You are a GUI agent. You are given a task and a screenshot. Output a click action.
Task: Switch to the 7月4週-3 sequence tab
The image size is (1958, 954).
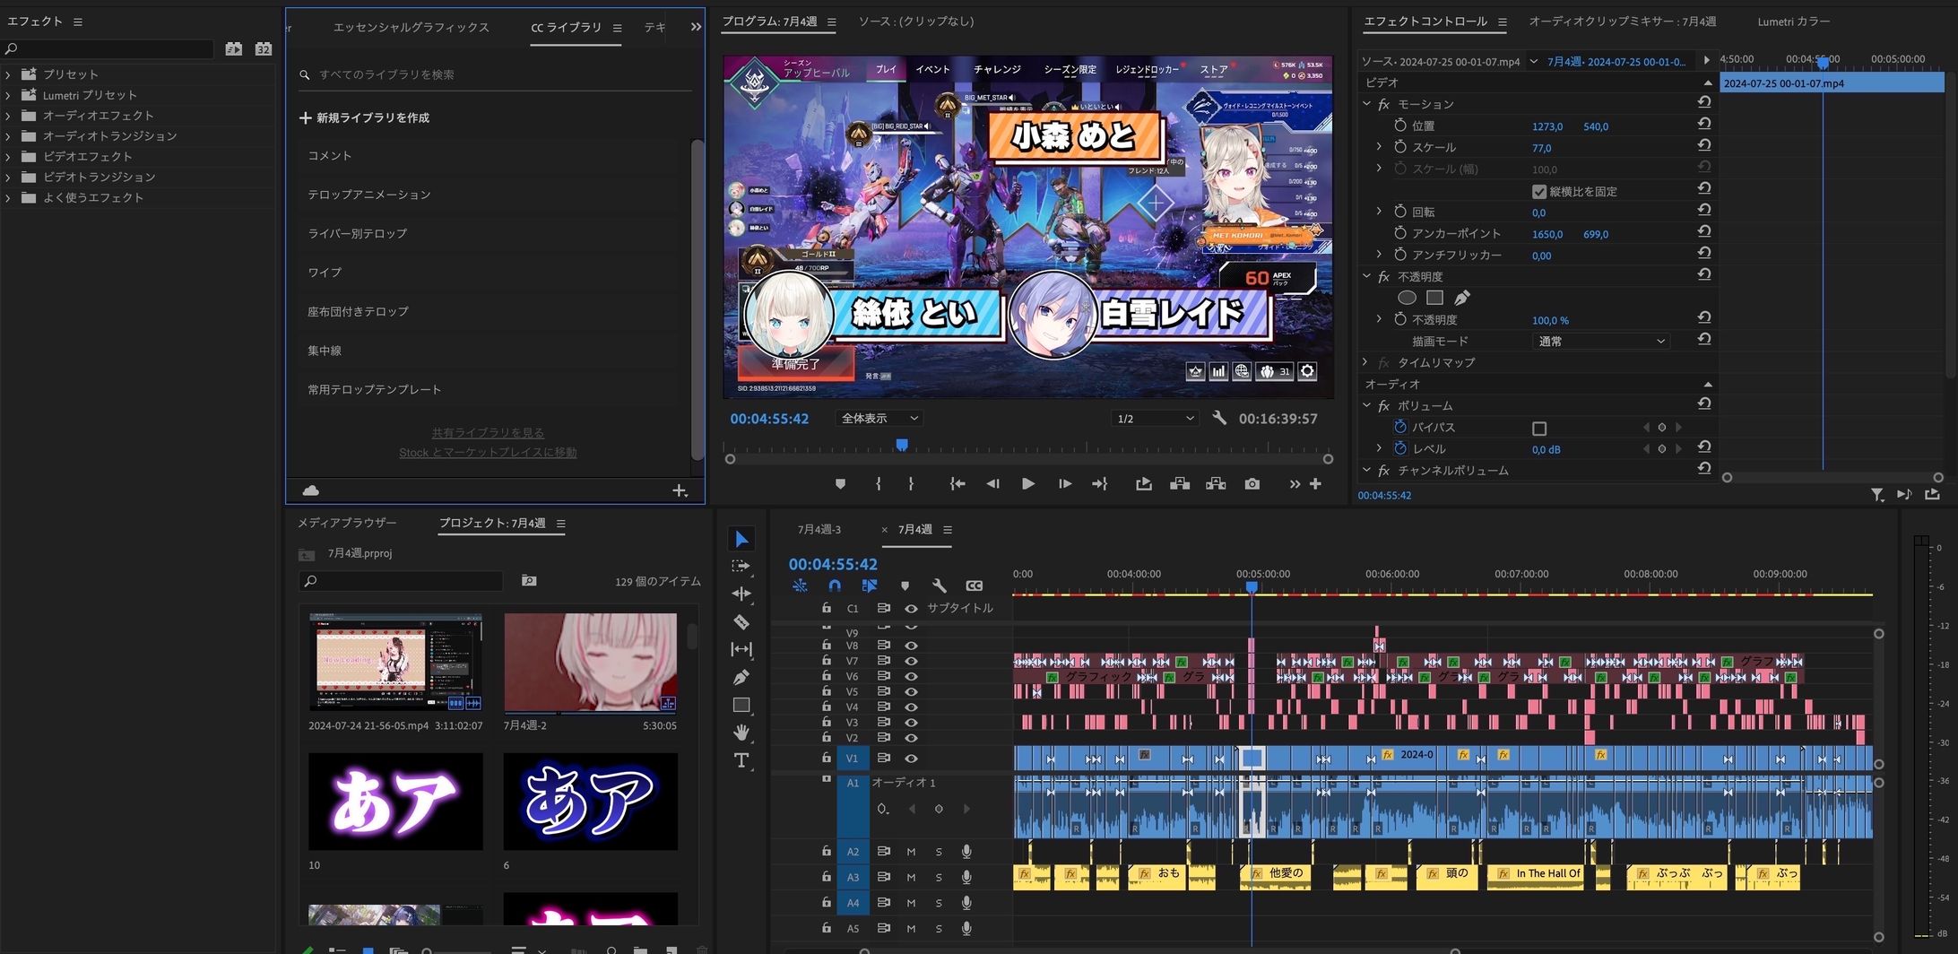(819, 530)
